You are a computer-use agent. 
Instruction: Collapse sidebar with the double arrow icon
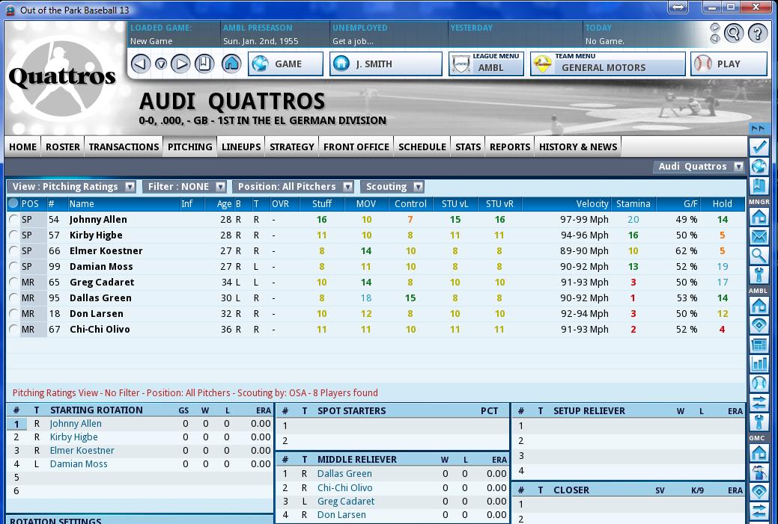758,129
